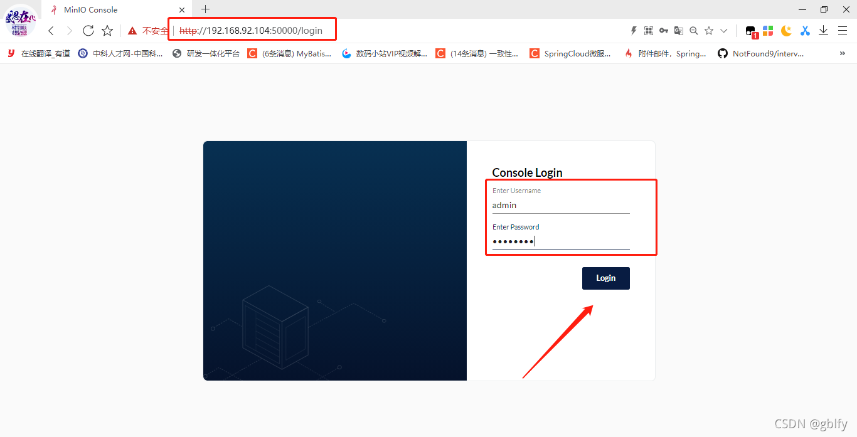Click the blue scissors screenshot icon
Viewport: 857px width, 437px height.
(x=805, y=31)
